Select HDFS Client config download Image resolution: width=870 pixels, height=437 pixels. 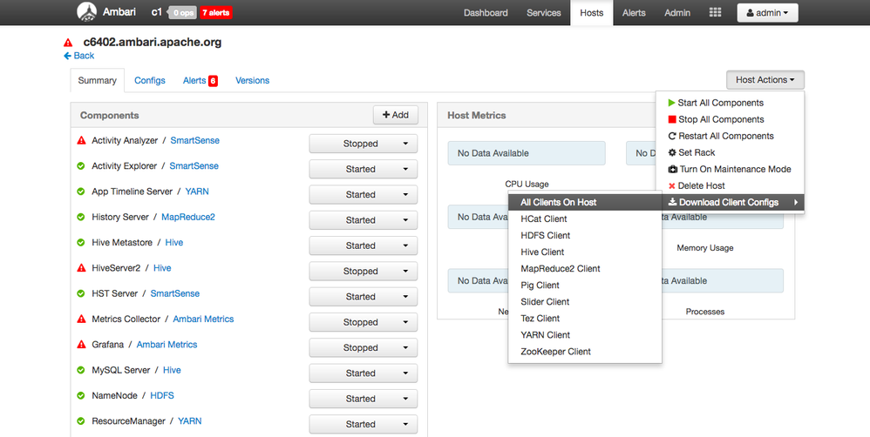point(585,236)
